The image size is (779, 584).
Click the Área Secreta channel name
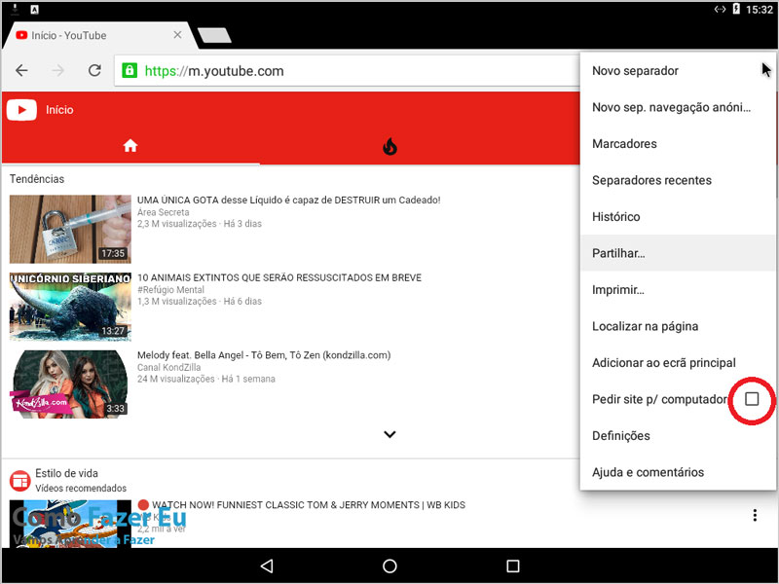tap(163, 212)
